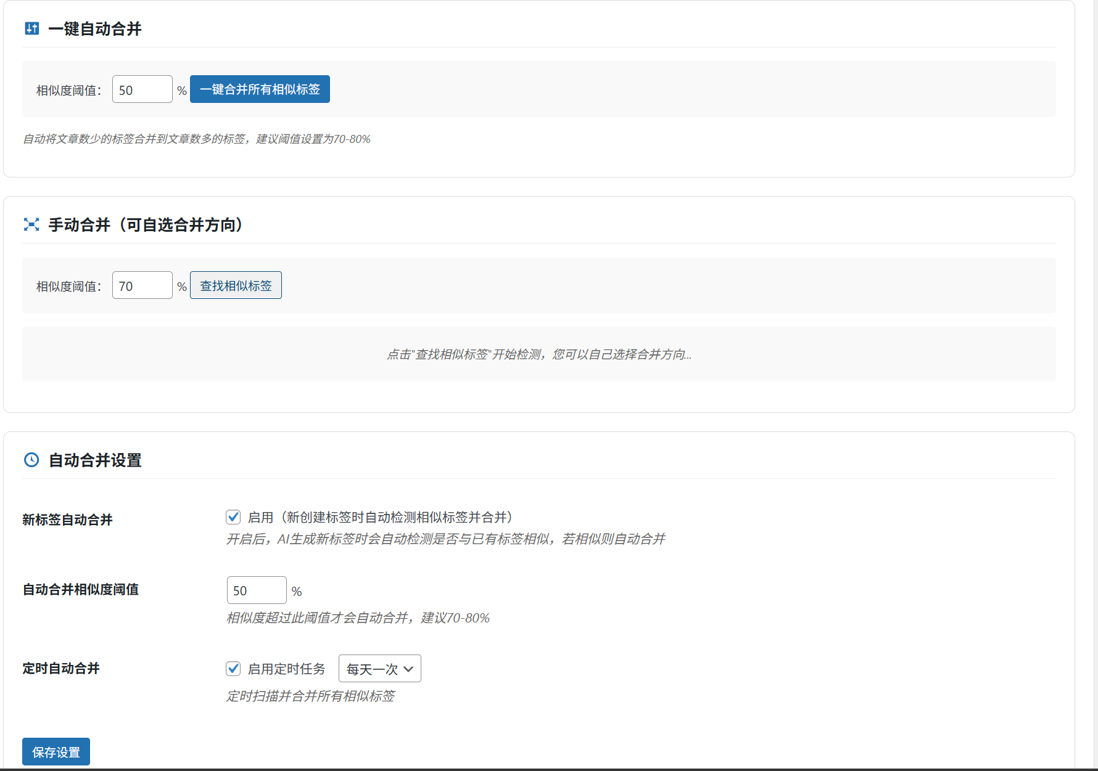
Task: Click the empty detection results placeholder area
Action: tap(539, 354)
